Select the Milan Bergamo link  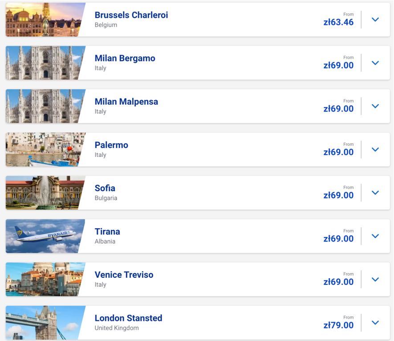coord(125,58)
